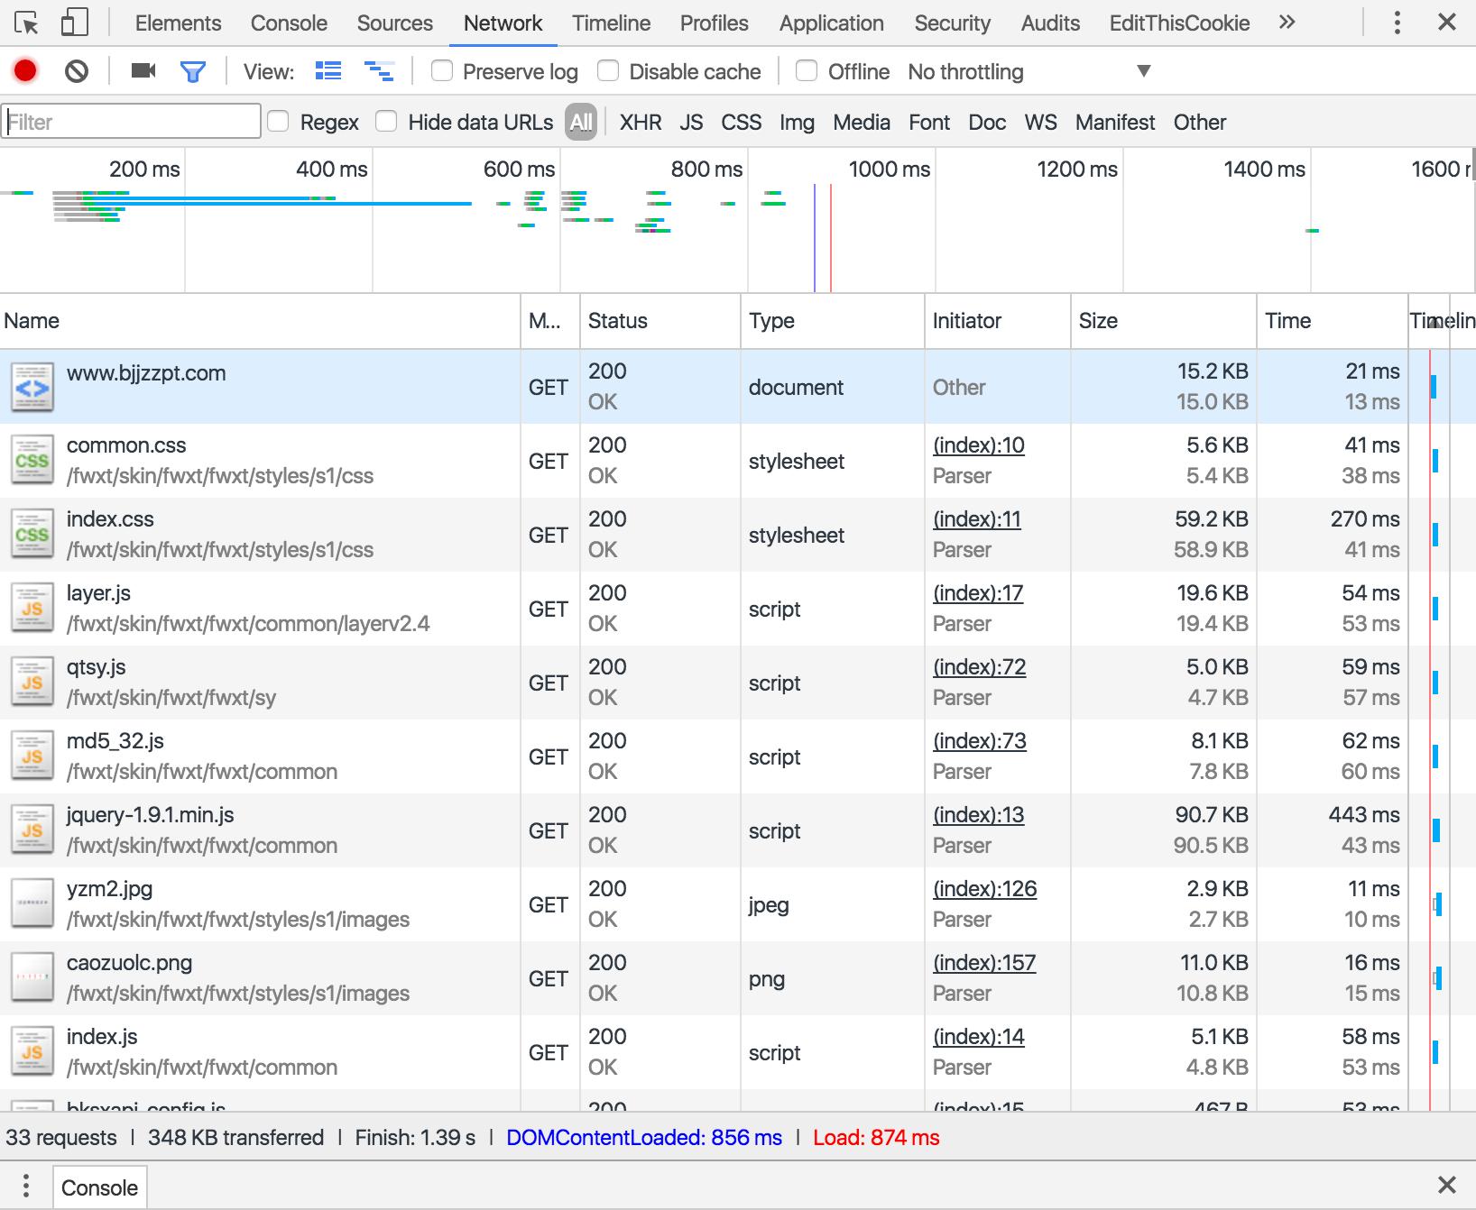Click the Filter text input field
The height and width of the screenshot is (1210, 1476).
pos(132,122)
